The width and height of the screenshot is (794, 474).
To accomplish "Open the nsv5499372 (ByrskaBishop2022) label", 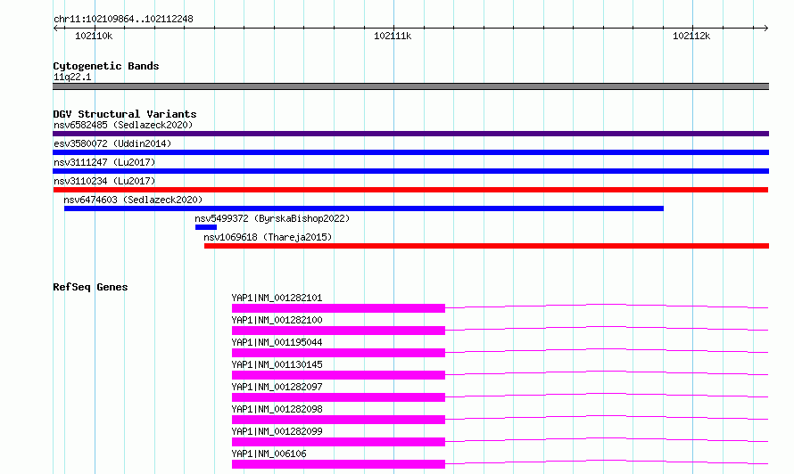I will [272, 218].
